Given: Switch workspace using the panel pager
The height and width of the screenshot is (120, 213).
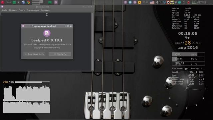Looking at the screenshot, I should click(38, 2).
